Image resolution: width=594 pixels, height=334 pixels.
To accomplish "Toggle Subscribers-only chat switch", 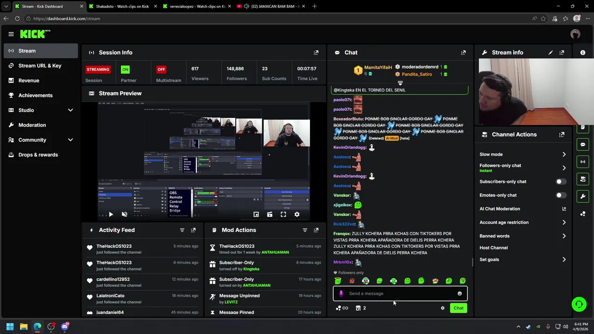I will point(561,181).
